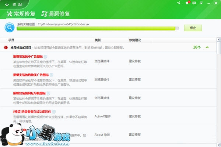Screen dimensions: 221x147
Task: Click the green scan progress bar
Action: [x=98, y=29]
